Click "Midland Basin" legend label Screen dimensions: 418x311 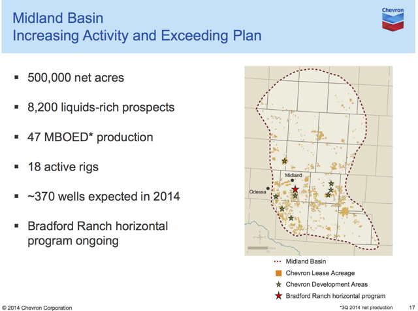click(x=306, y=261)
